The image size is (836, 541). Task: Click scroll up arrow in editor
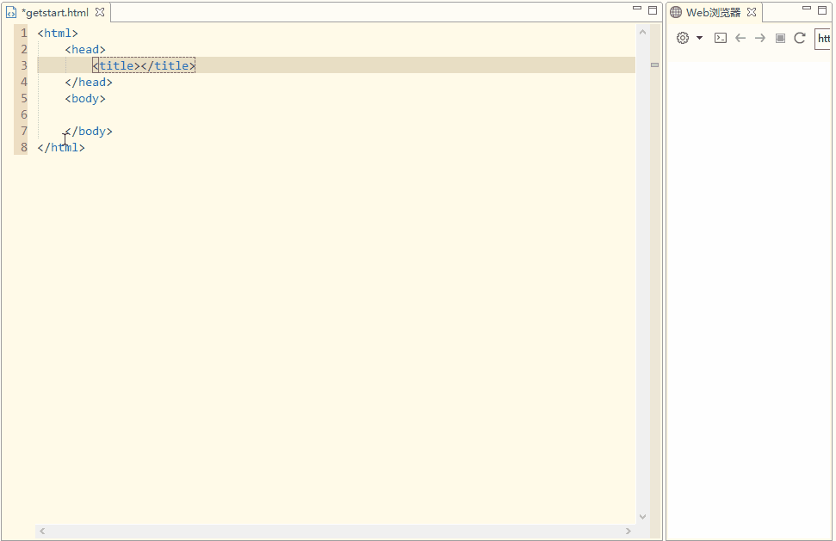tap(642, 33)
